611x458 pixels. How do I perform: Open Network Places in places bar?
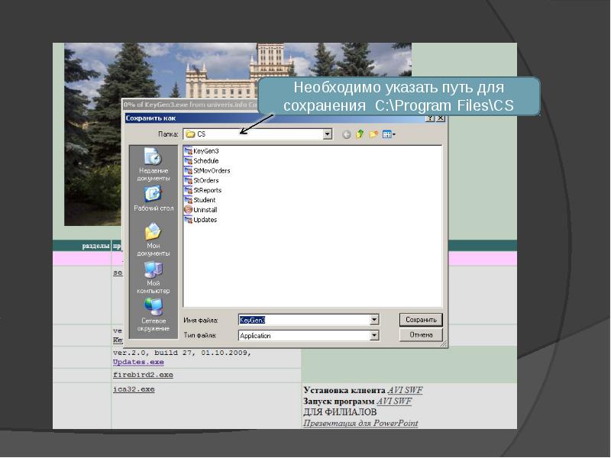(154, 313)
